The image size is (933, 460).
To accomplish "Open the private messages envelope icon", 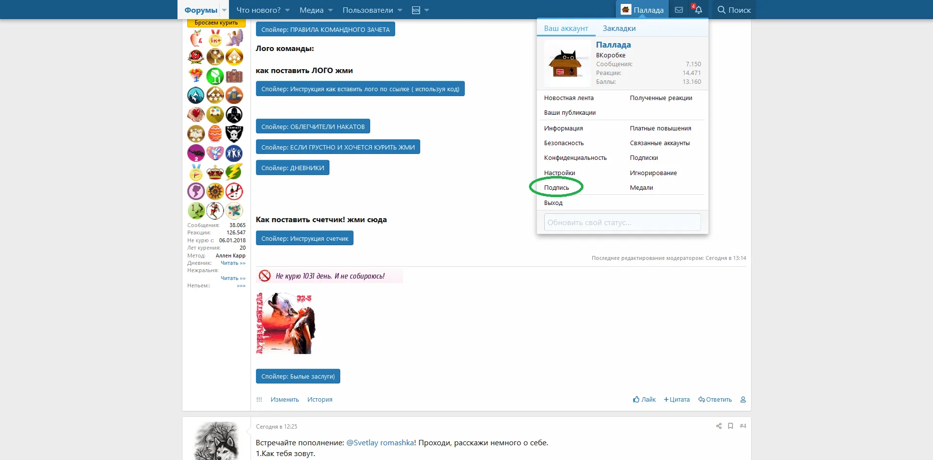I will point(679,10).
